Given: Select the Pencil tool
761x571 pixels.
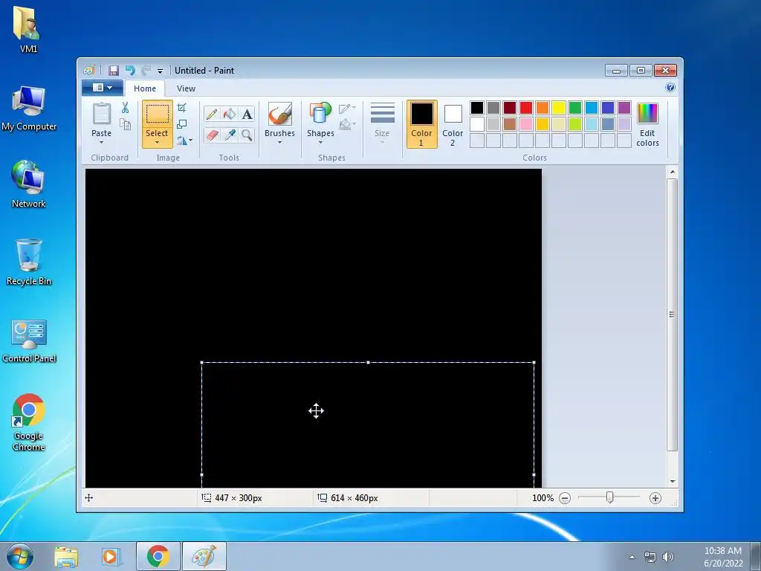Looking at the screenshot, I should tap(212, 114).
